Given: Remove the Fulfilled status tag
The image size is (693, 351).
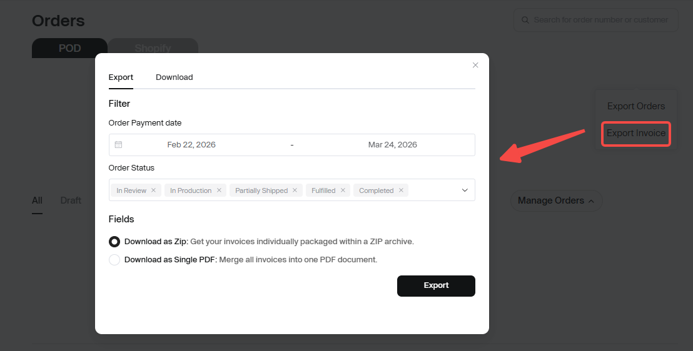Looking at the screenshot, I should click(343, 190).
